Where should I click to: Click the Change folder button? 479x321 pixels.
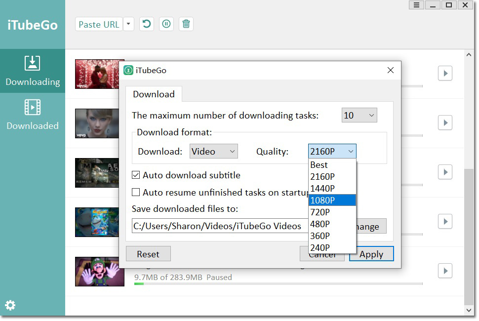pyautogui.click(x=371, y=226)
